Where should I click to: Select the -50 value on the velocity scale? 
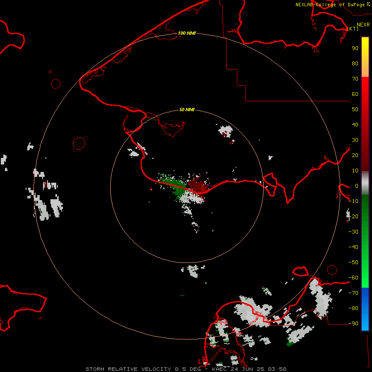[x=353, y=262]
